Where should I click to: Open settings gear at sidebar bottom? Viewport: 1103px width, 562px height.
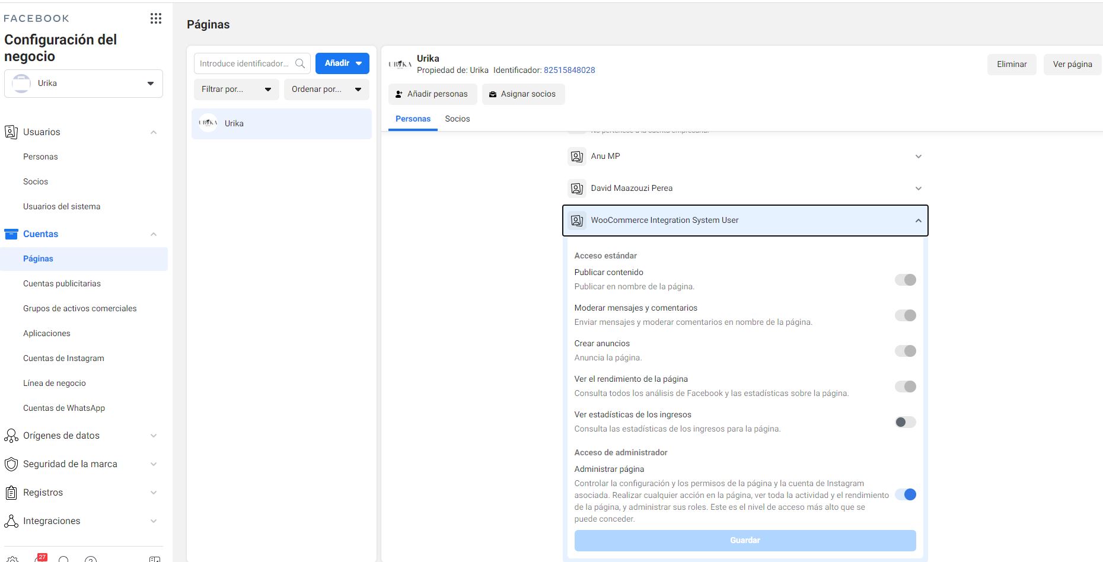12,559
